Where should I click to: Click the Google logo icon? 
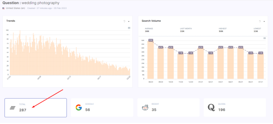tap(79, 107)
